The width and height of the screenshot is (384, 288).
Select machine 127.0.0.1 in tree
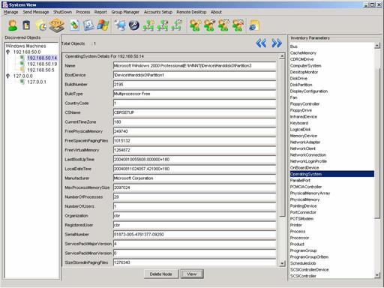click(x=37, y=82)
